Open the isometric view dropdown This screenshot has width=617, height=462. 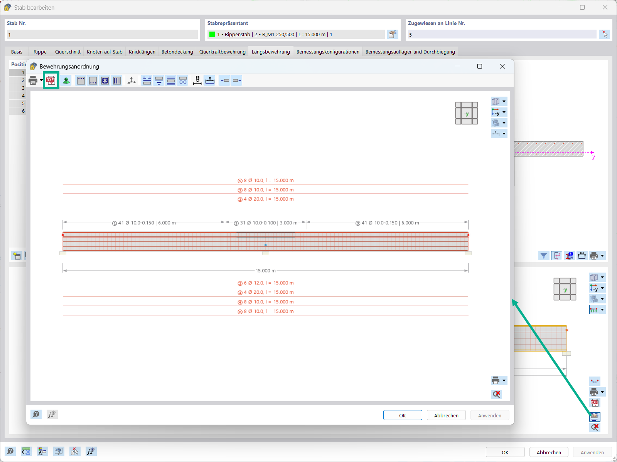(504, 101)
